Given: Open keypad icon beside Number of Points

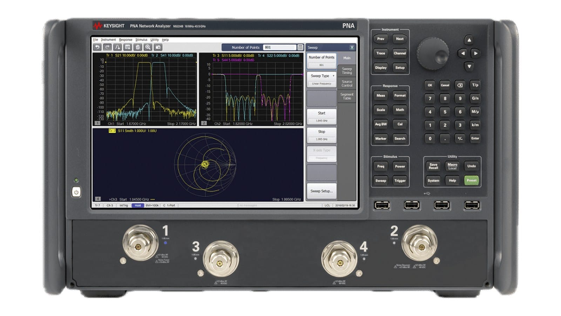Looking at the screenshot, I should coord(300,47).
